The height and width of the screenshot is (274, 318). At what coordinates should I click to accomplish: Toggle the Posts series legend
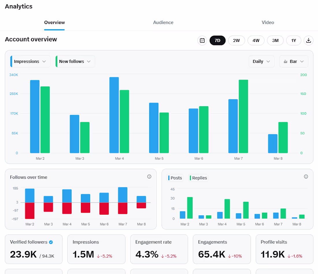pos(175,178)
